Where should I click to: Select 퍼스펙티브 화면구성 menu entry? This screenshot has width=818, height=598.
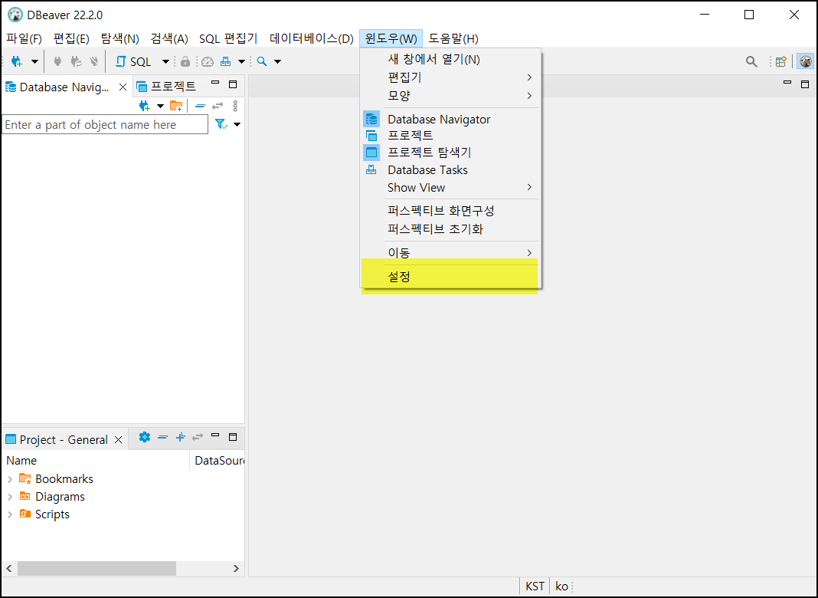pos(450,211)
